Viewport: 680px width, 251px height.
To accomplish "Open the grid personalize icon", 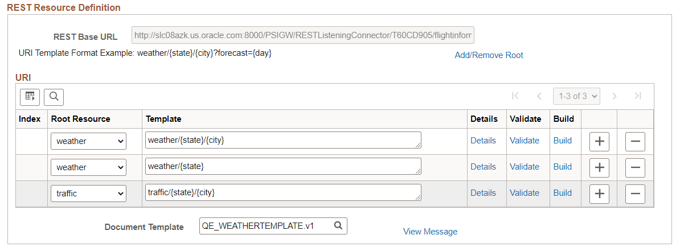I will click(30, 97).
